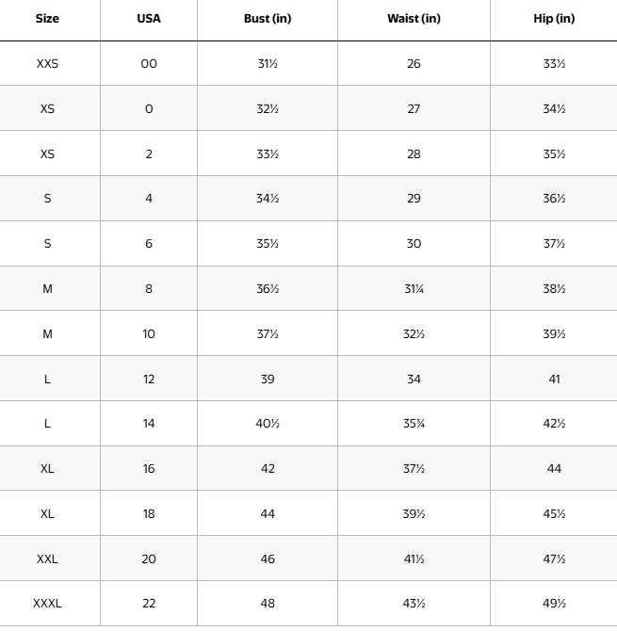Click USA size 8 cell
This screenshot has height=631, width=617.
pyautogui.click(x=149, y=289)
